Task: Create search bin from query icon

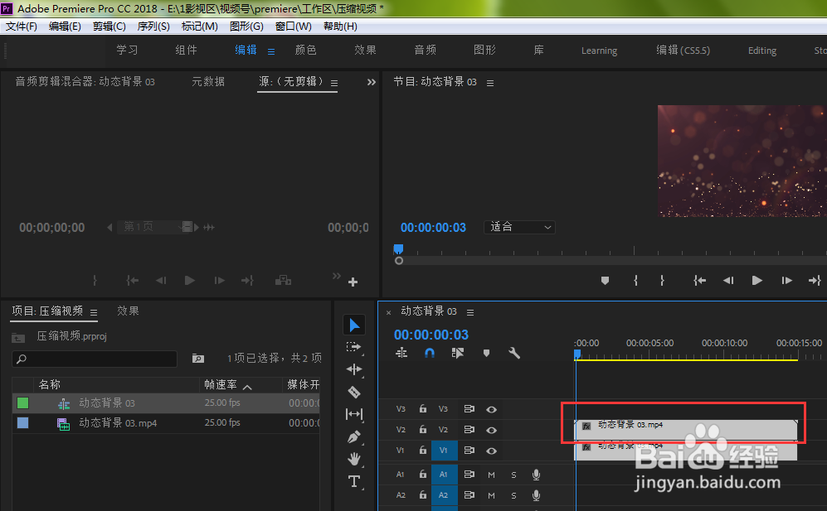Action: click(x=197, y=359)
